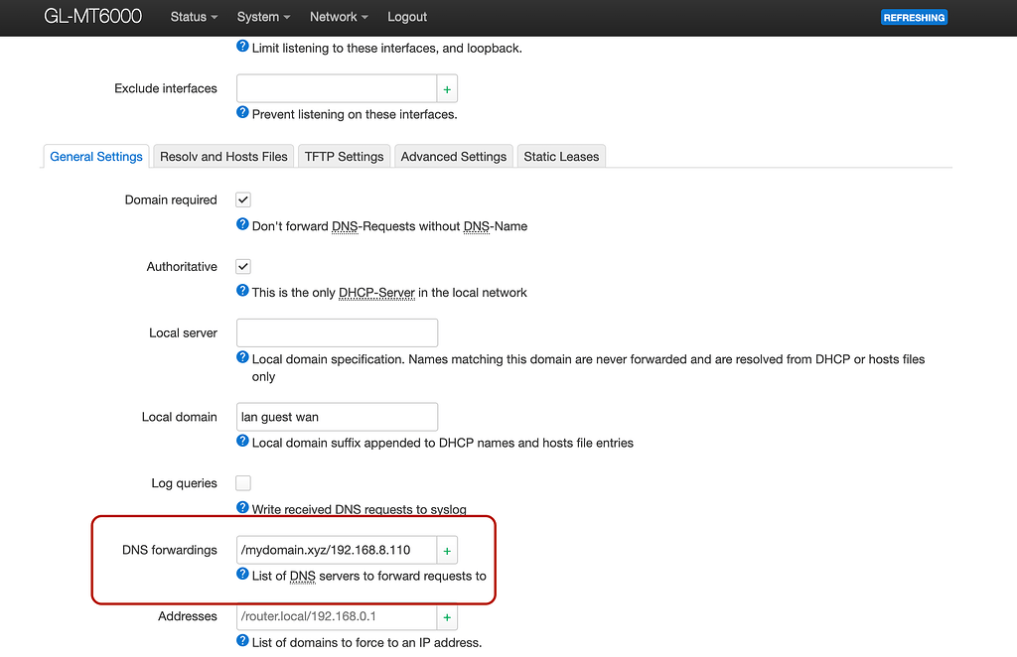Log out of the router interface
The height and width of the screenshot is (657, 1017).
[406, 17]
